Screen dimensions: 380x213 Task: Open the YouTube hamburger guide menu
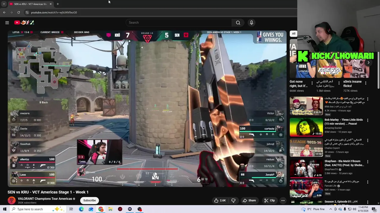tap(7, 22)
